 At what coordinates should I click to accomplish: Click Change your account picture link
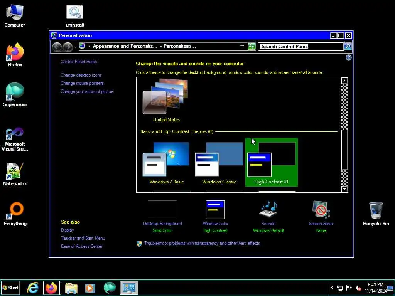(x=87, y=91)
